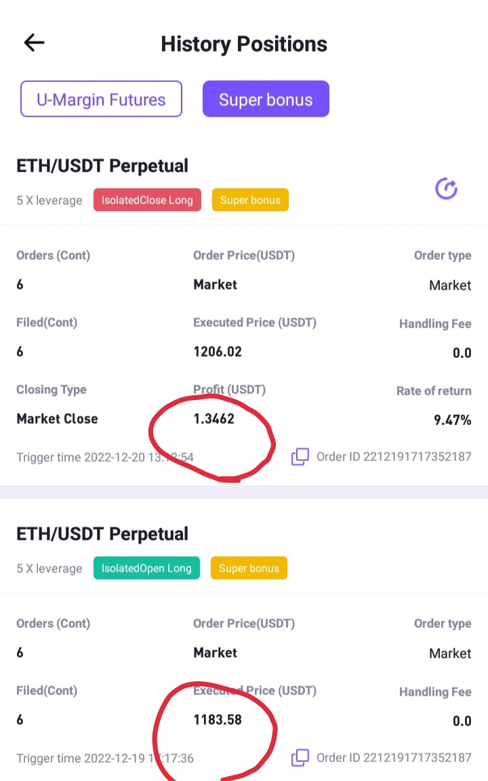Tap the profit value 1.3462
This screenshot has height=781, width=488.
[214, 418]
